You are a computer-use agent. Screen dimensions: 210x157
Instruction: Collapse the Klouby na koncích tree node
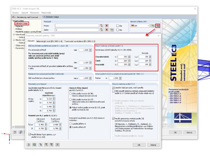[14, 40]
